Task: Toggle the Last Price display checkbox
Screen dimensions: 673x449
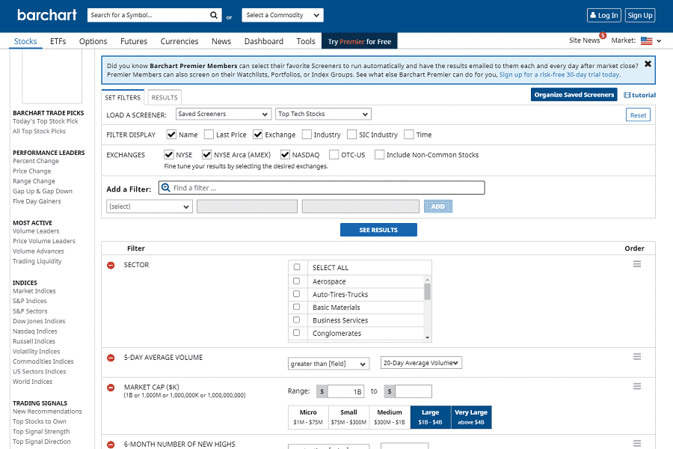Action: click(x=209, y=135)
